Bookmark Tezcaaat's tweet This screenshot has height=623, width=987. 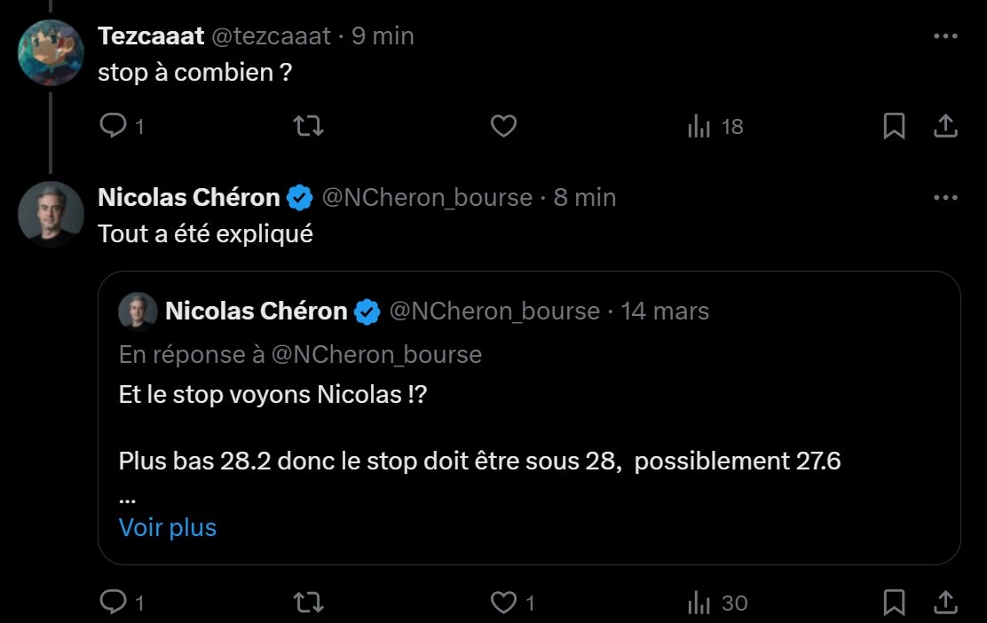[894, 127]
